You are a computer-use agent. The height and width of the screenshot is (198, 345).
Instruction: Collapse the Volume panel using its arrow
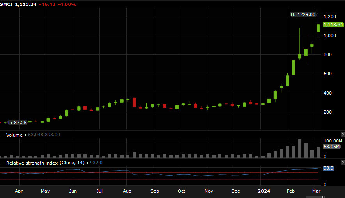pos(3,135)
